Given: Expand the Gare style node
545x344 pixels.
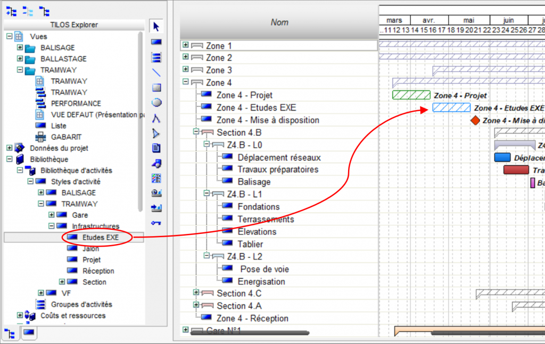Looking at the screenshot, I should [51, 214].
